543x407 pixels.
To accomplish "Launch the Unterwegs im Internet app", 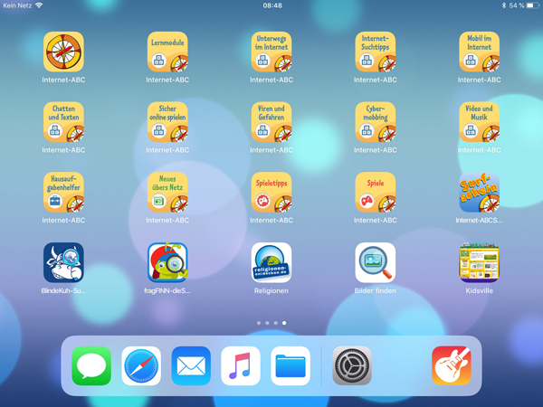I will [271, 52].
